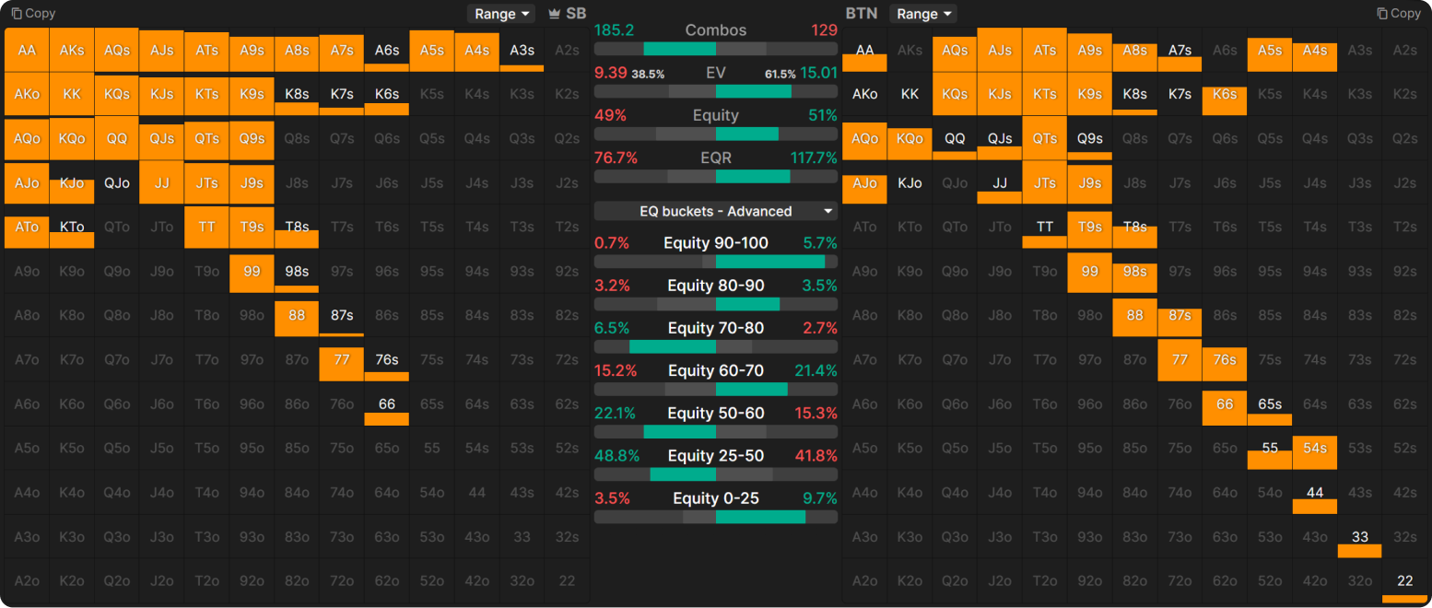Select the K6s cell in BTN grid
This screenshot has height=608, width=1432.
coord(1225,94)
